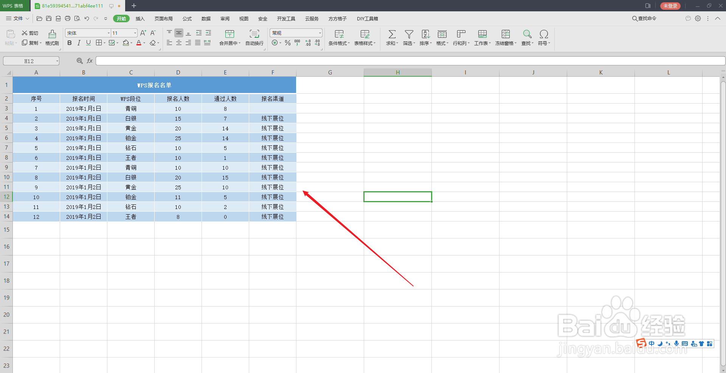Screen dimensions: 726x373
Task: Toggle Italic formatting
Action: point(79,43)
